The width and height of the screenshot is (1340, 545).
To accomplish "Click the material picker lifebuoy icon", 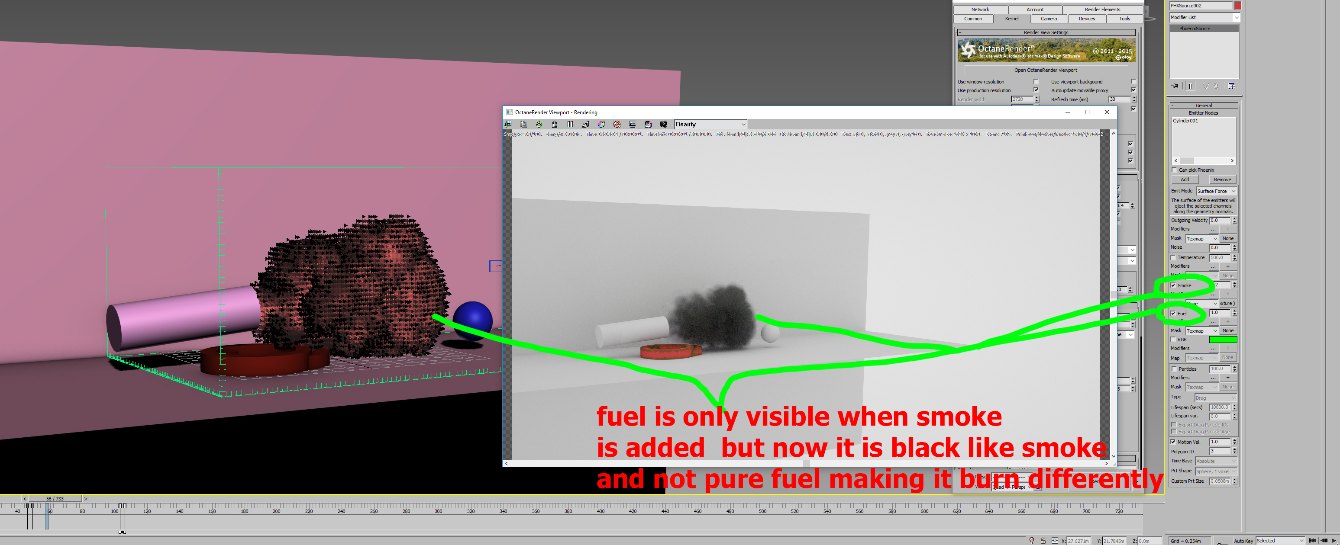I will click(x=617, y=124).
